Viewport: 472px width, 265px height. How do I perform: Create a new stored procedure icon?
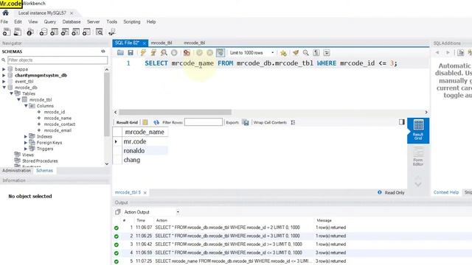(76, 32)
